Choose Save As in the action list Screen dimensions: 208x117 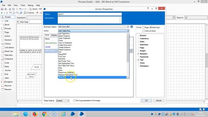pyautogui.click(x=92, y=77)
